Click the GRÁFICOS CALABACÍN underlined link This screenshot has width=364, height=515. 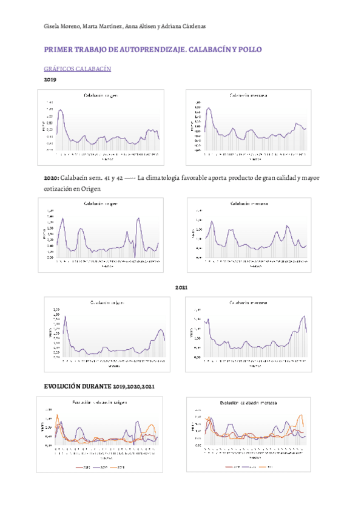pos(78,69)
